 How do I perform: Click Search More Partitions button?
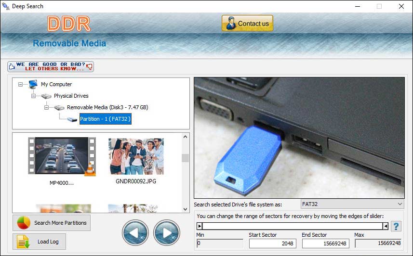[x=52, y=223]
